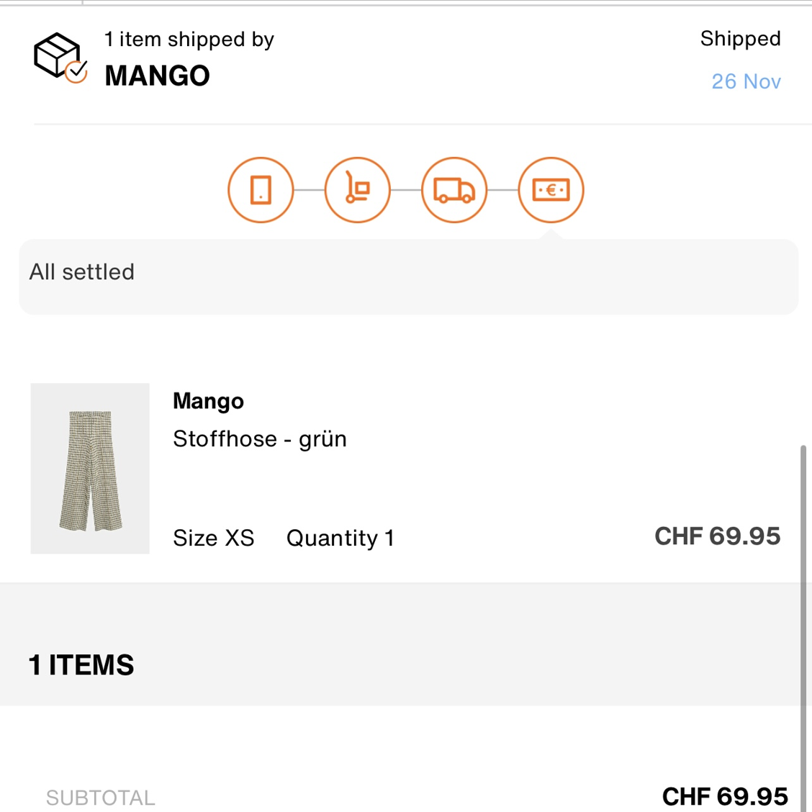Open the 26 Nov shipping date link
This screenshot has width=812, height=812.
[746, 81]
